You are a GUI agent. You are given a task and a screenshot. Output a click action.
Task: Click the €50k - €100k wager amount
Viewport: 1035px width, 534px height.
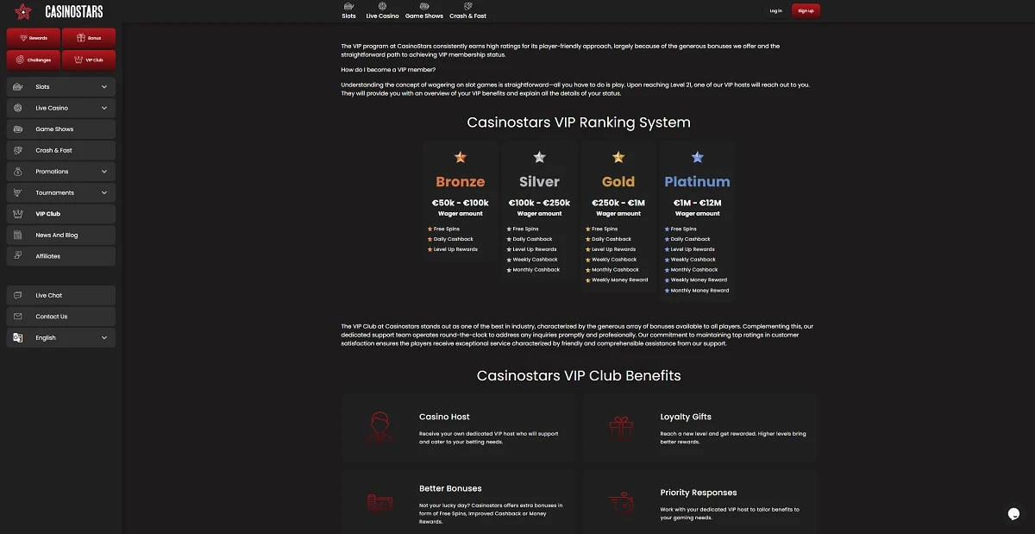461,203
